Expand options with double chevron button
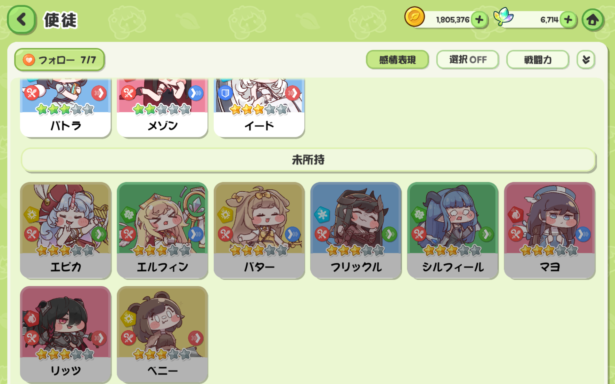This screenshot has width=615, height=384. tap(586, 60)
